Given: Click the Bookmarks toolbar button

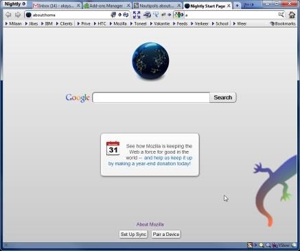Looking at the screenshot, I should pos(283,23).
